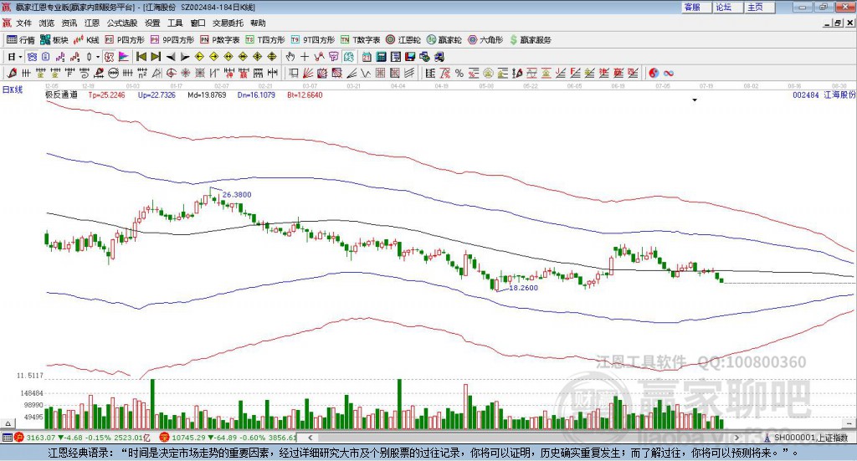Open the T四方形 tool
The width and height of the screenshot is (857, 461).
(265, 40)
